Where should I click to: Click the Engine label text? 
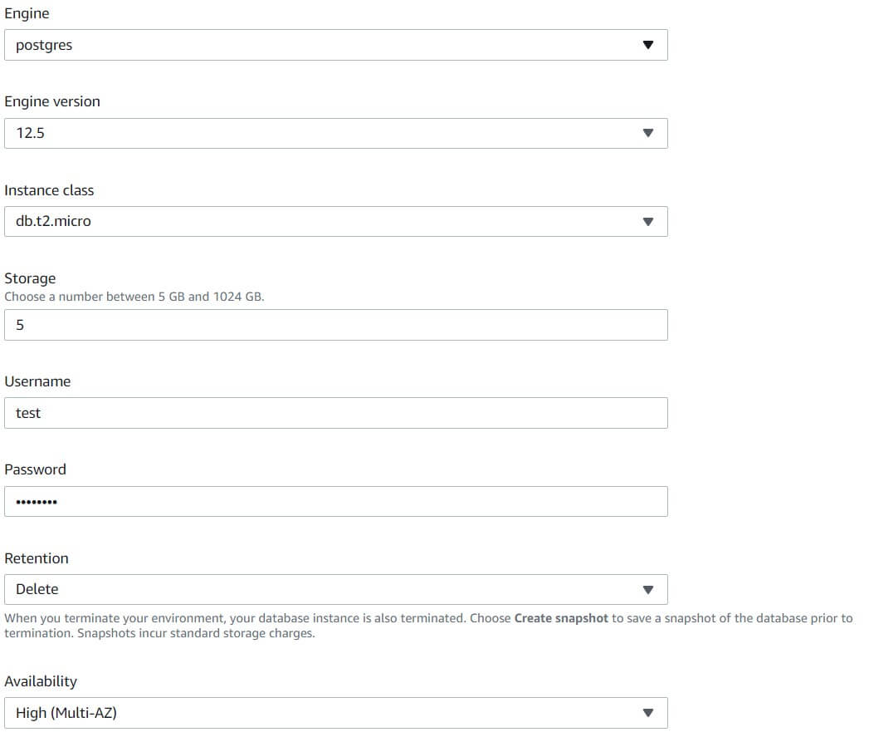[x=27, y=13]
